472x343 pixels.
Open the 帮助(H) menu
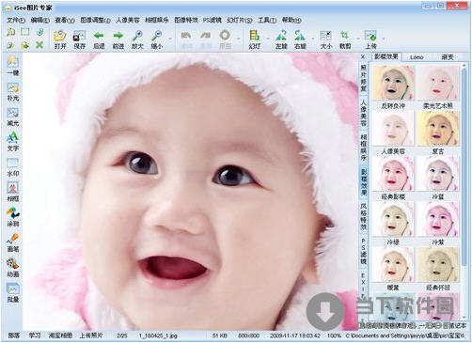[291, 20]
